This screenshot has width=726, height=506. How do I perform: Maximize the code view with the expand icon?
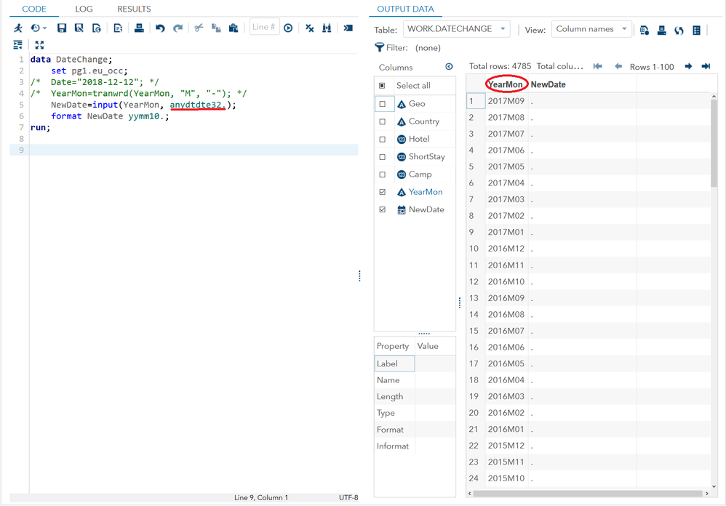(39, 45)
